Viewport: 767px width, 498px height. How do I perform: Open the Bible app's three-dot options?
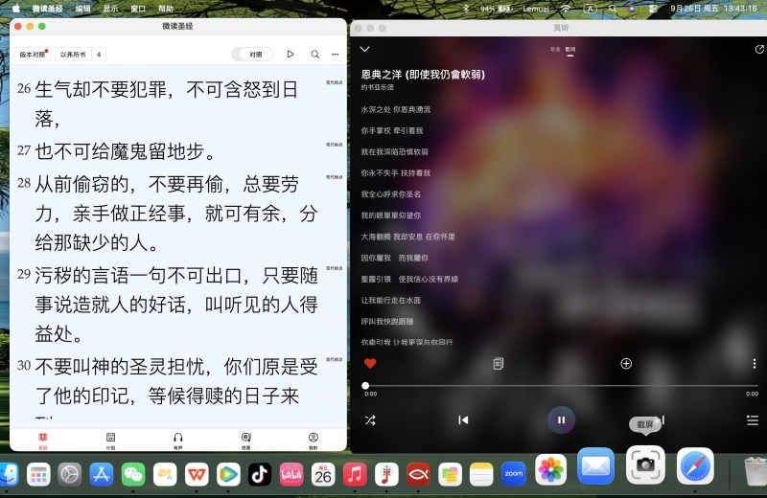click(335, 55)
